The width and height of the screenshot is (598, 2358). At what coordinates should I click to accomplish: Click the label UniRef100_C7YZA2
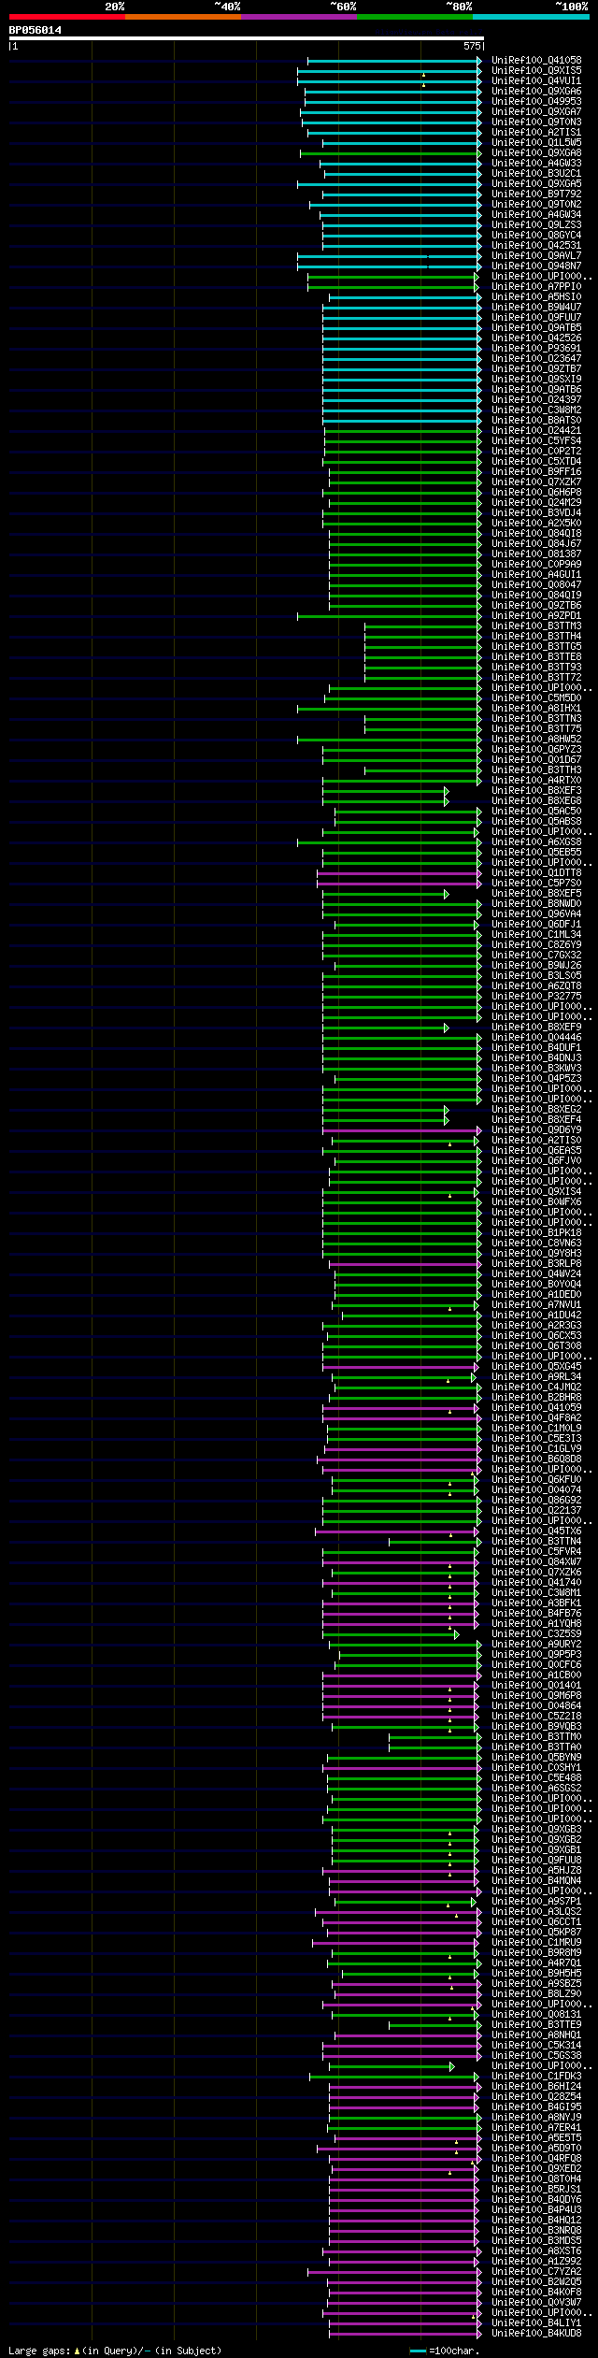(x=536, y=2272)
